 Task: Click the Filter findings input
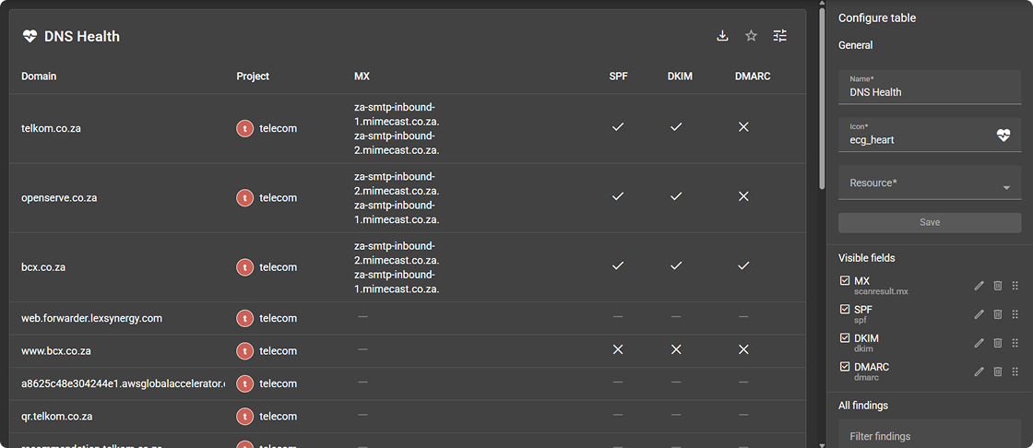(x=930, y=436)
